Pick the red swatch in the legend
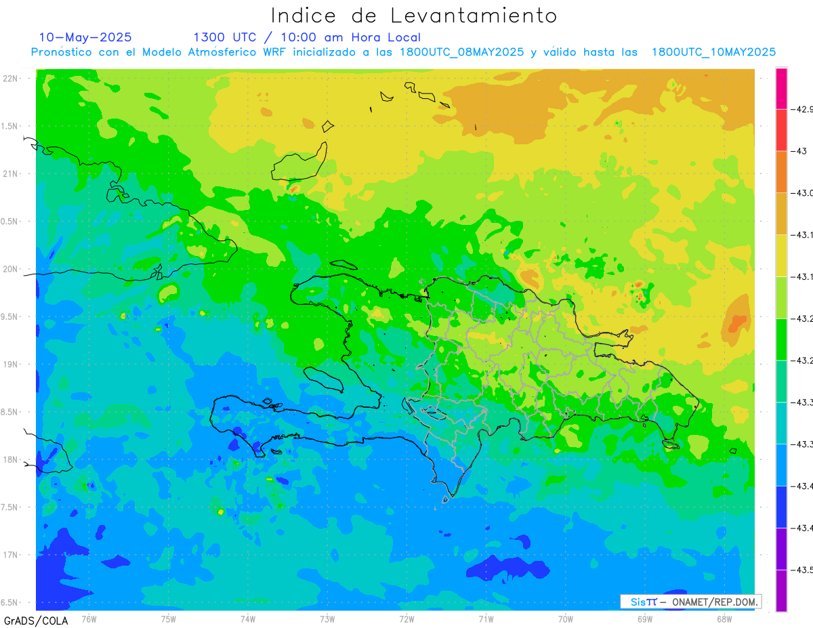 [x=781, y=130]
